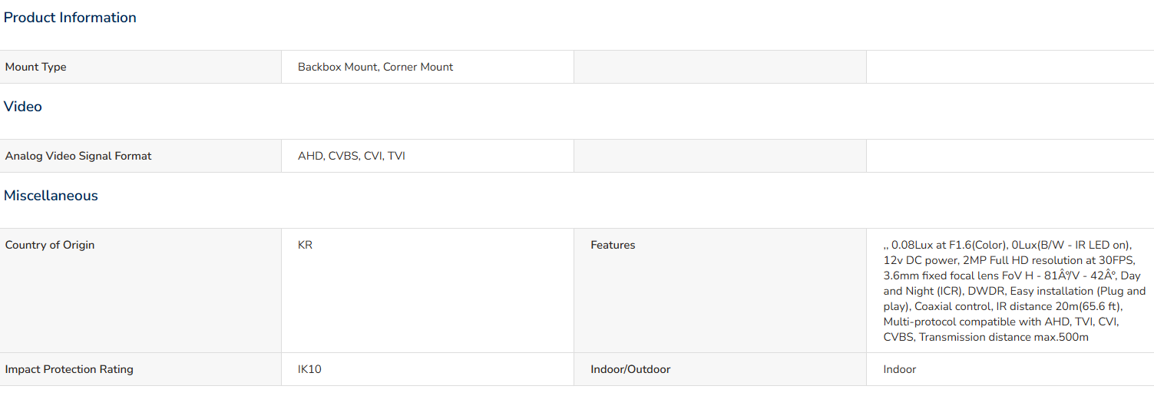Select the Video section heading
Image resolution: width=1154 pixels, height=396 pixels.
(x=23, y=107)
